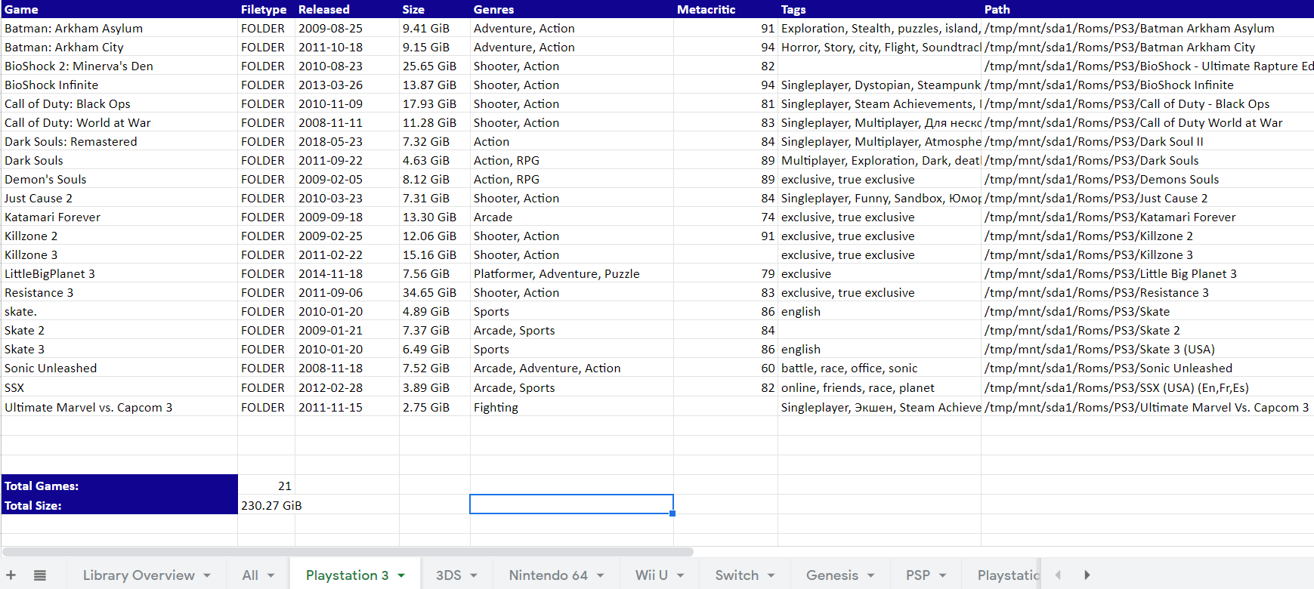Select the Tags header cell

click(880, 9)
